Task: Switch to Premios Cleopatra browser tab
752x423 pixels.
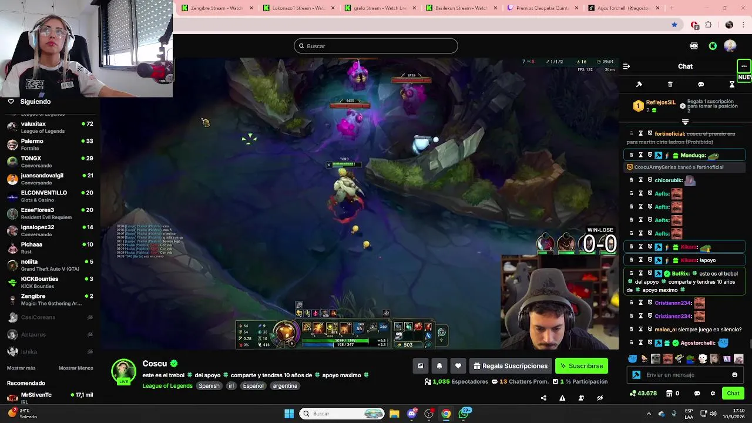Action: click(x=543, y=8)
